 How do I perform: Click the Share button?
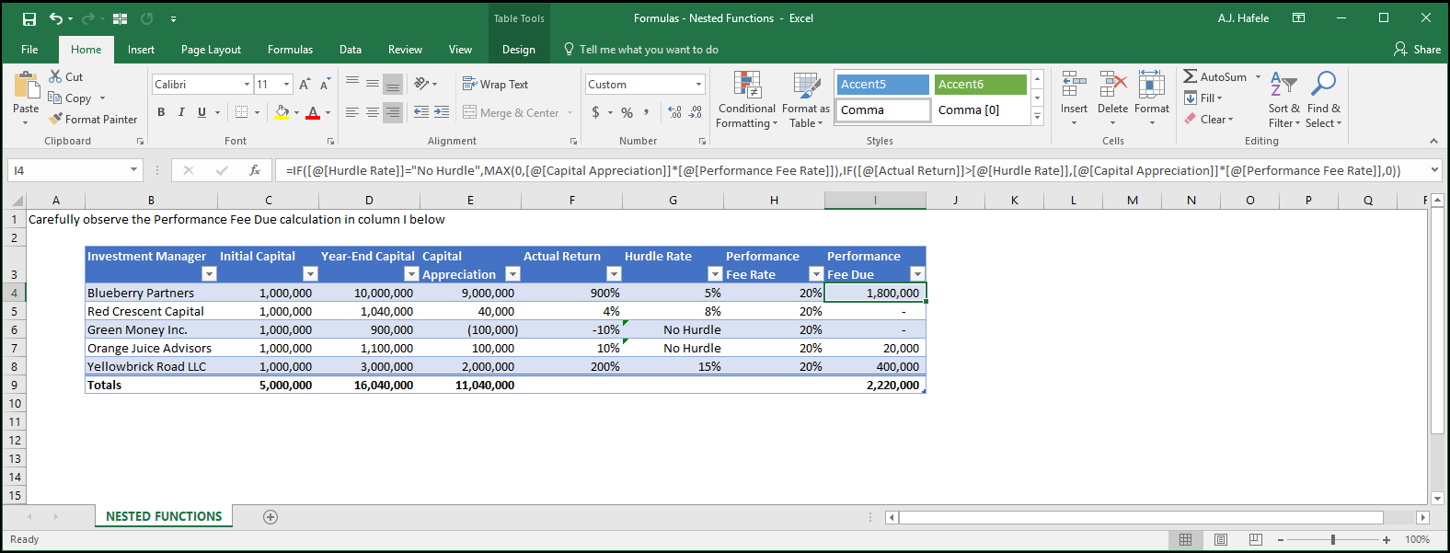[x=1418, y=50]
